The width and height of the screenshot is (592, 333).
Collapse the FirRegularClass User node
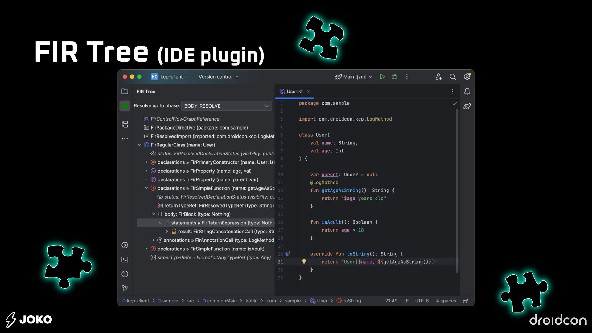pos(140,145)
